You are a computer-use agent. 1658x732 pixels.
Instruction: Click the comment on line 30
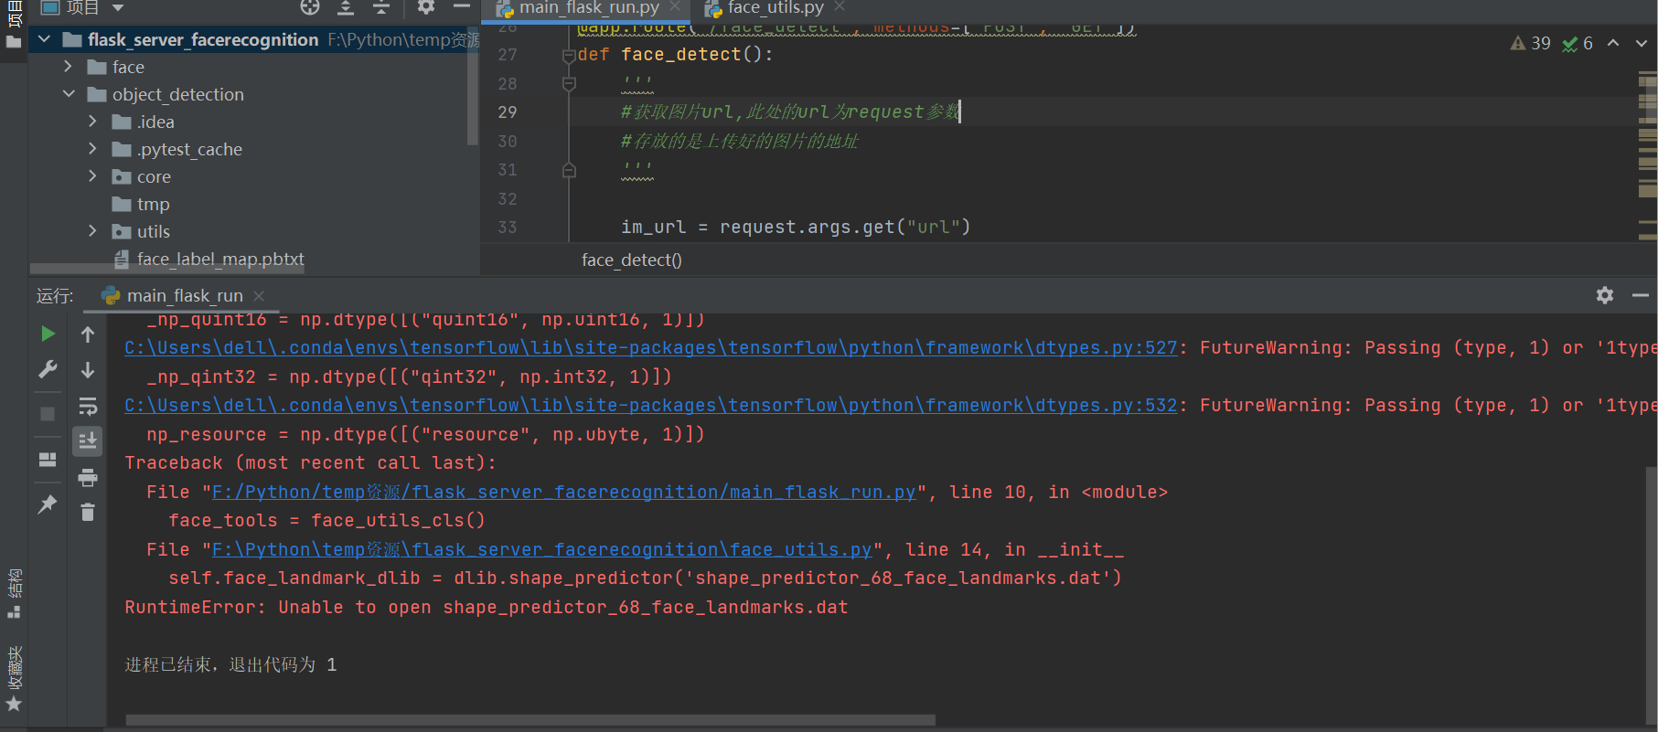[x=740, y=141]
